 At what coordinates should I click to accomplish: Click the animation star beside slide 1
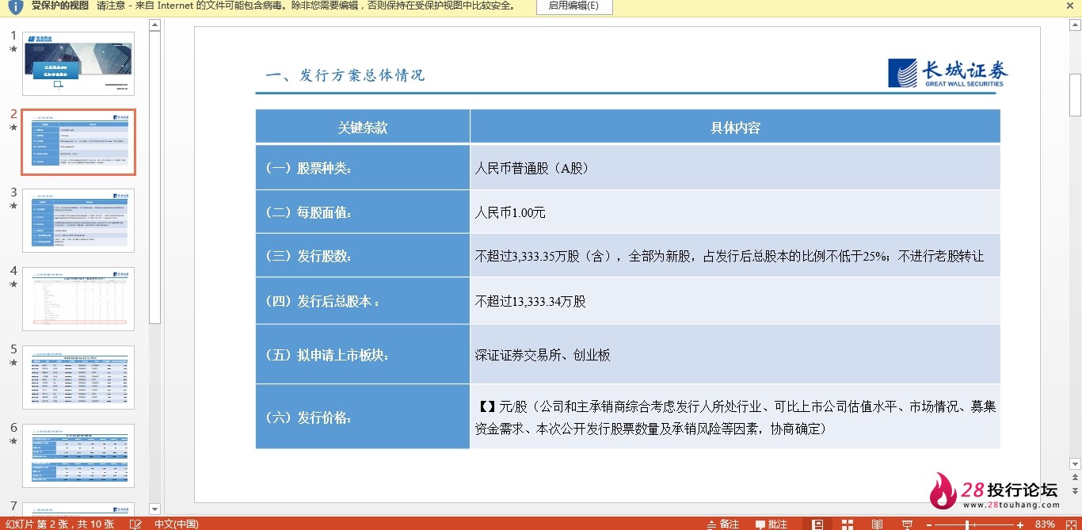13,49
